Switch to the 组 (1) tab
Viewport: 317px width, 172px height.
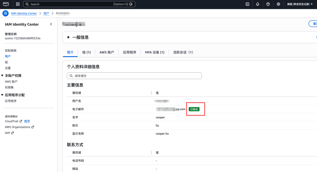tap(87, 52)
